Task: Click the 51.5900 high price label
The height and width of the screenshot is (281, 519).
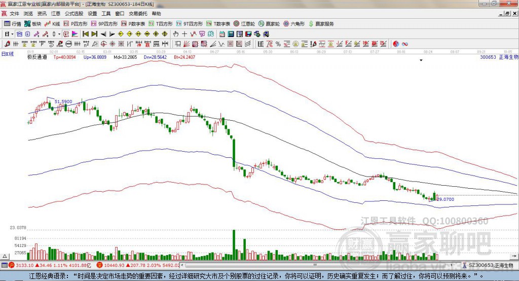Action: [63, 101]
